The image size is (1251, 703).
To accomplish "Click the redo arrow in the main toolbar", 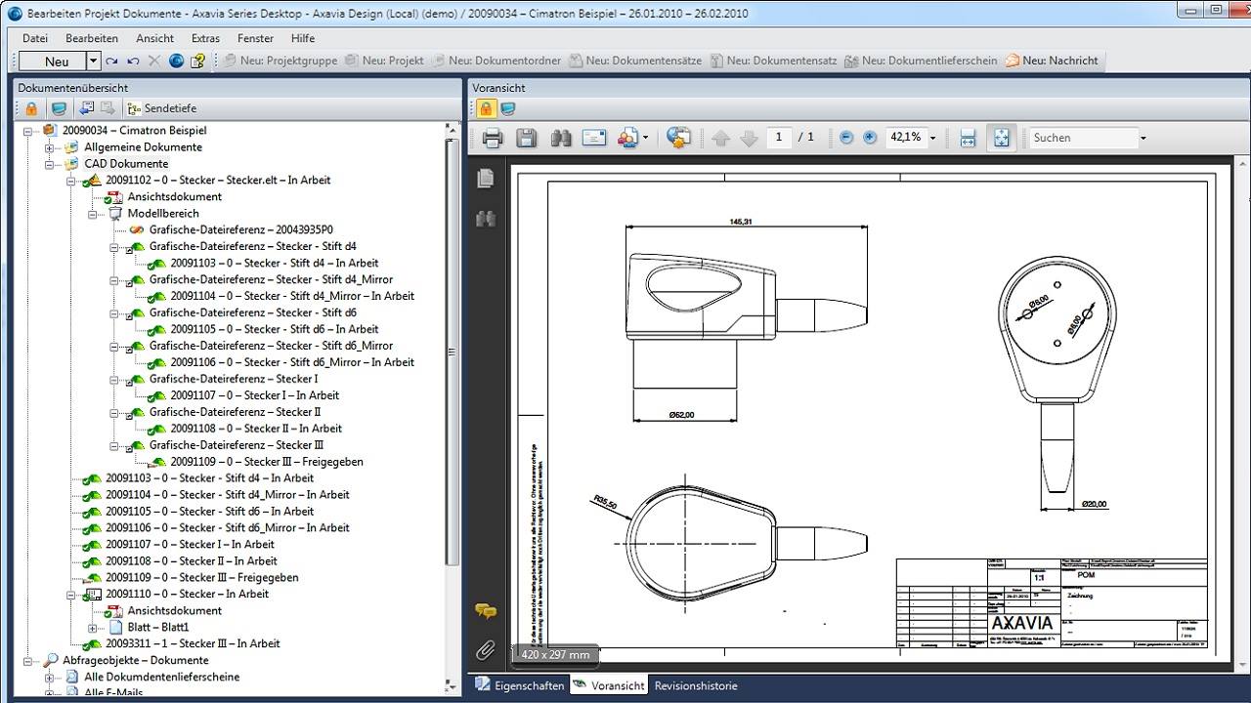I will (111, 61).
